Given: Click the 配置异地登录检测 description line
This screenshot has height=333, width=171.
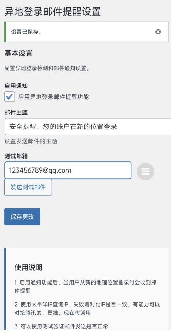Looking at the screenshot, I should [x=47, y=68].
